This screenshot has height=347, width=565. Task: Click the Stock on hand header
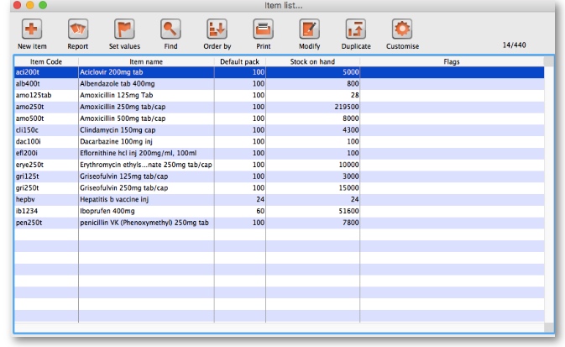[x=312, y=62]
